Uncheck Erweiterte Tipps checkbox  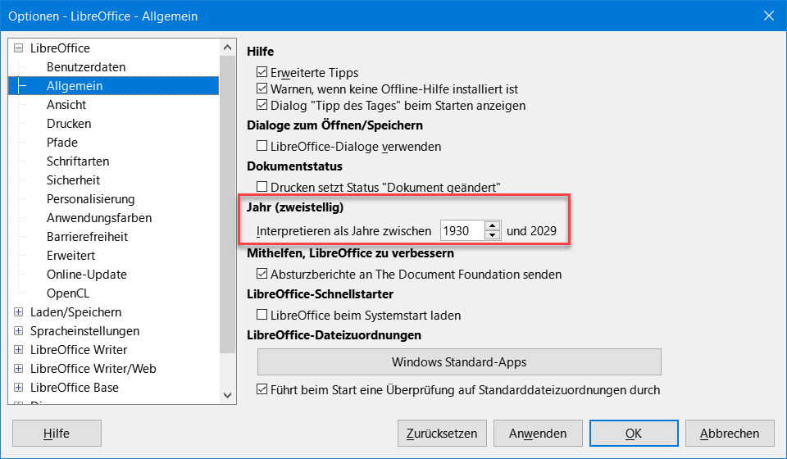(x=262, y=73)
